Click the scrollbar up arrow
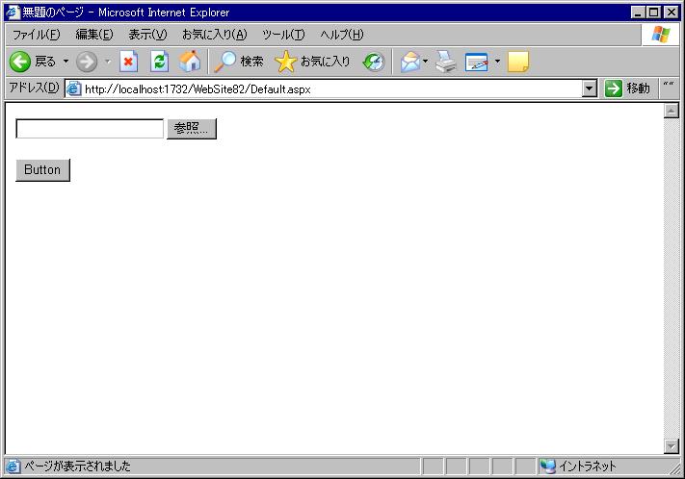 click(671, 111)
